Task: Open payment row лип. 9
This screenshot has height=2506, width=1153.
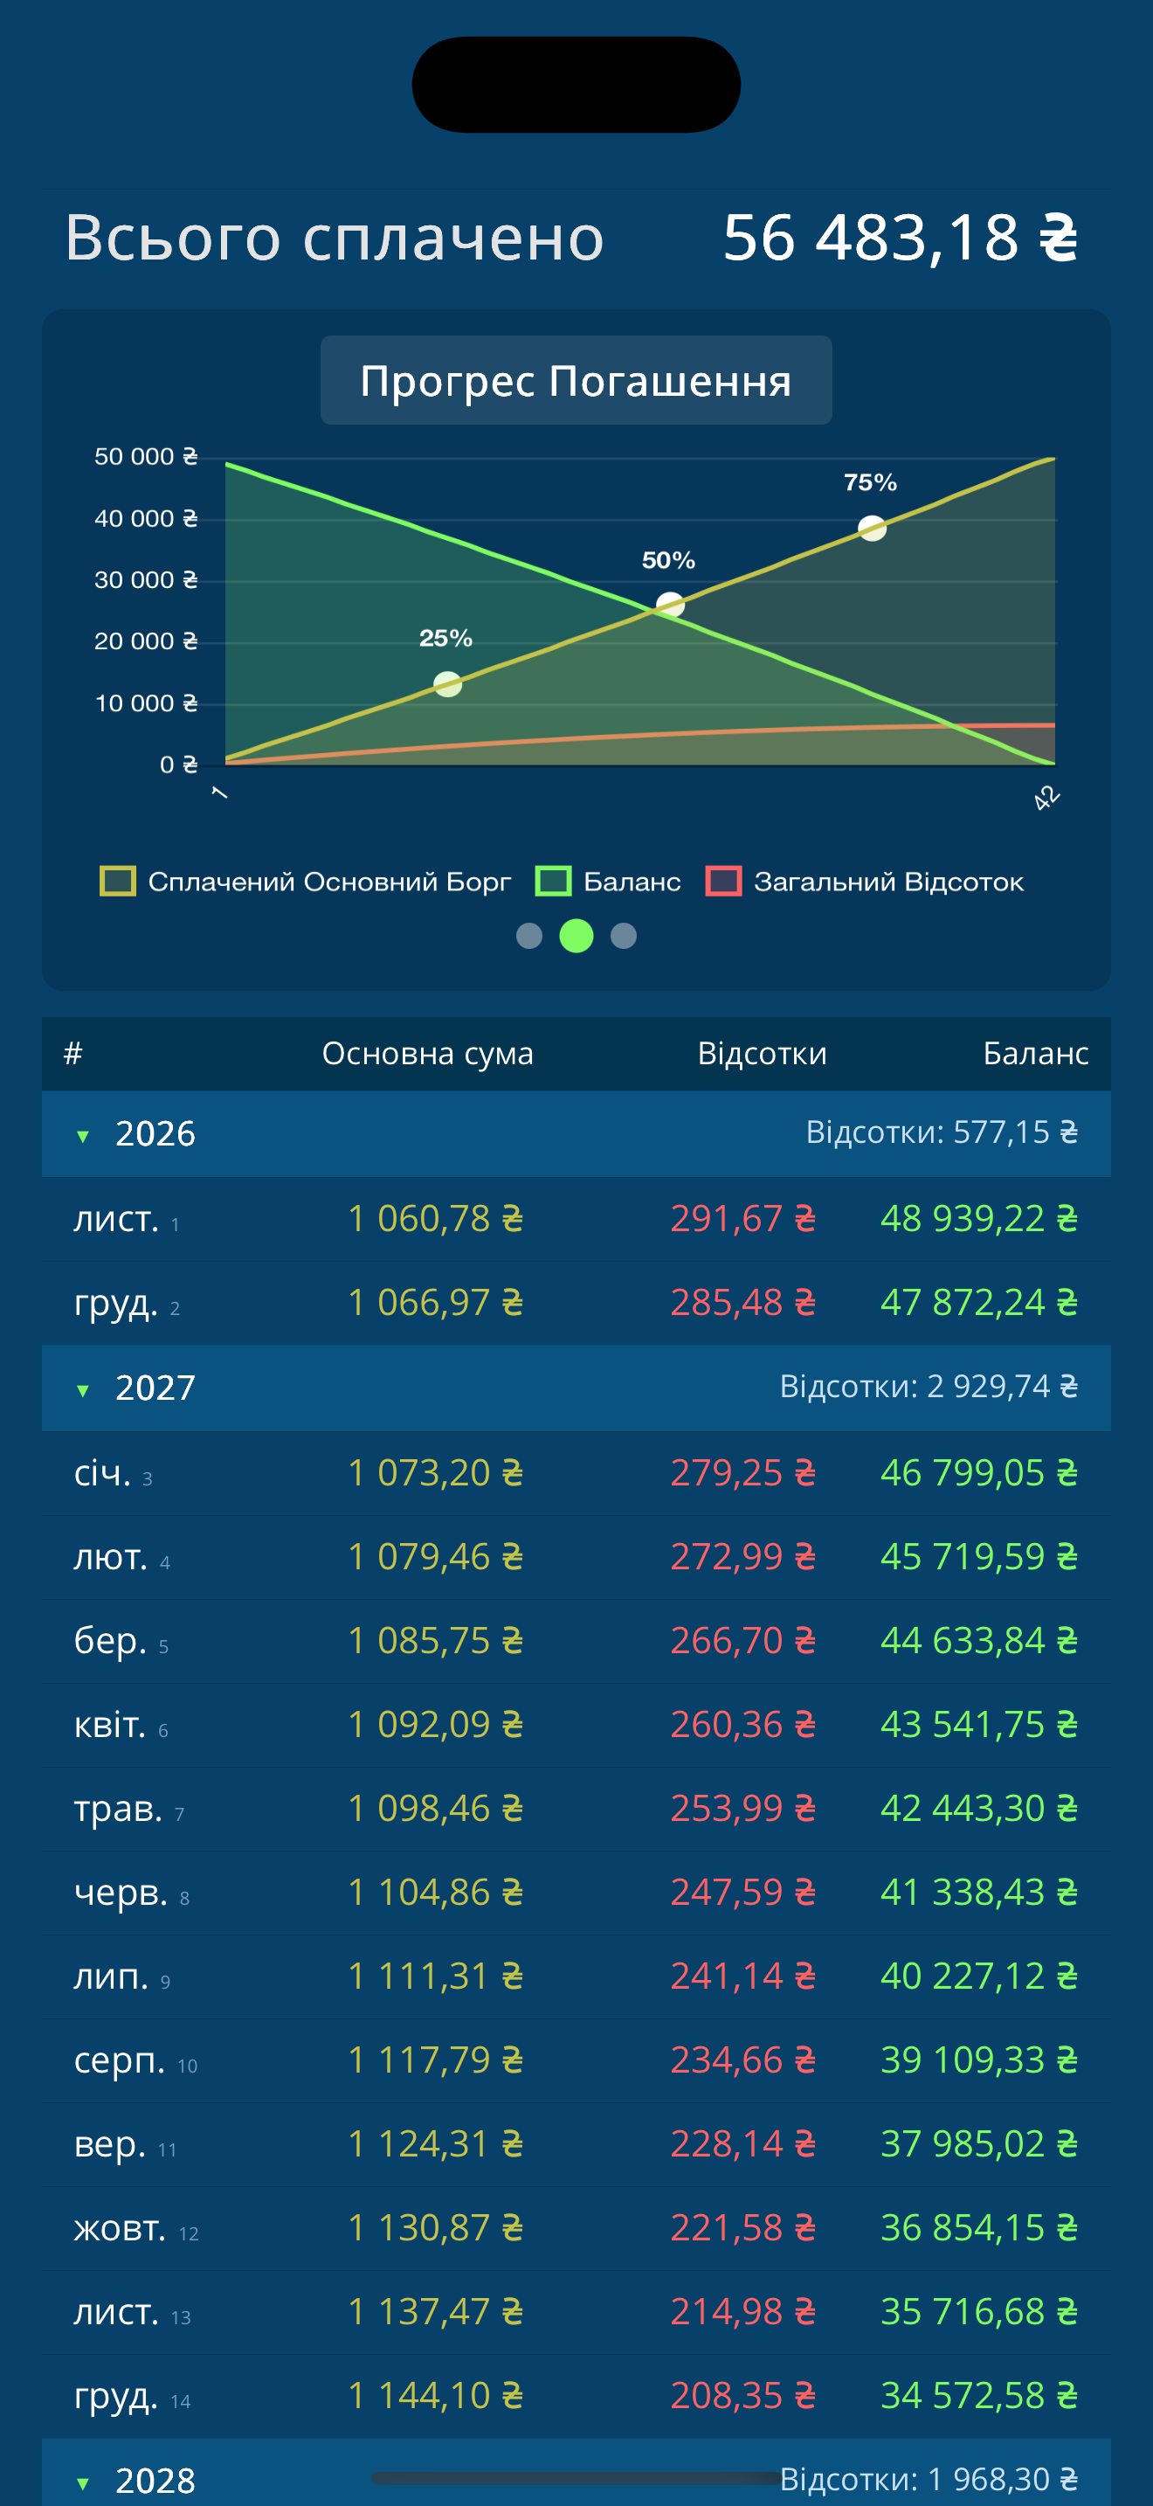Action: point(576,1976)
